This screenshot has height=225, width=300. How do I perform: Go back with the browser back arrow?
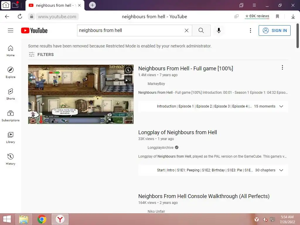coord(7,16)
